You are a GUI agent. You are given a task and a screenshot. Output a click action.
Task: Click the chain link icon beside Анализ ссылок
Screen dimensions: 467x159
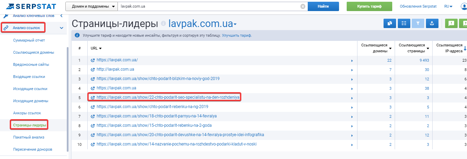coord(6,28)
